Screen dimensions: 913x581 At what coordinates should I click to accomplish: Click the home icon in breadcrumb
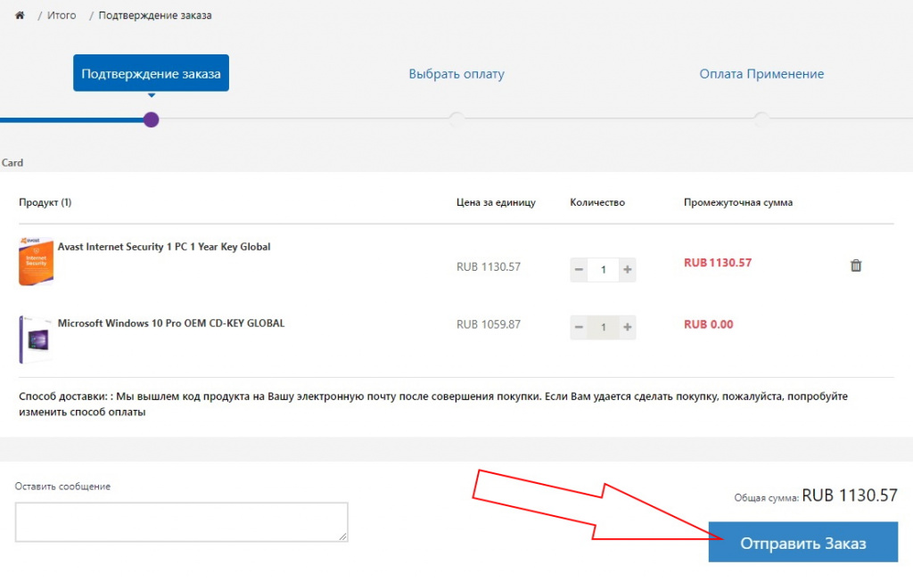click(20, 15)
